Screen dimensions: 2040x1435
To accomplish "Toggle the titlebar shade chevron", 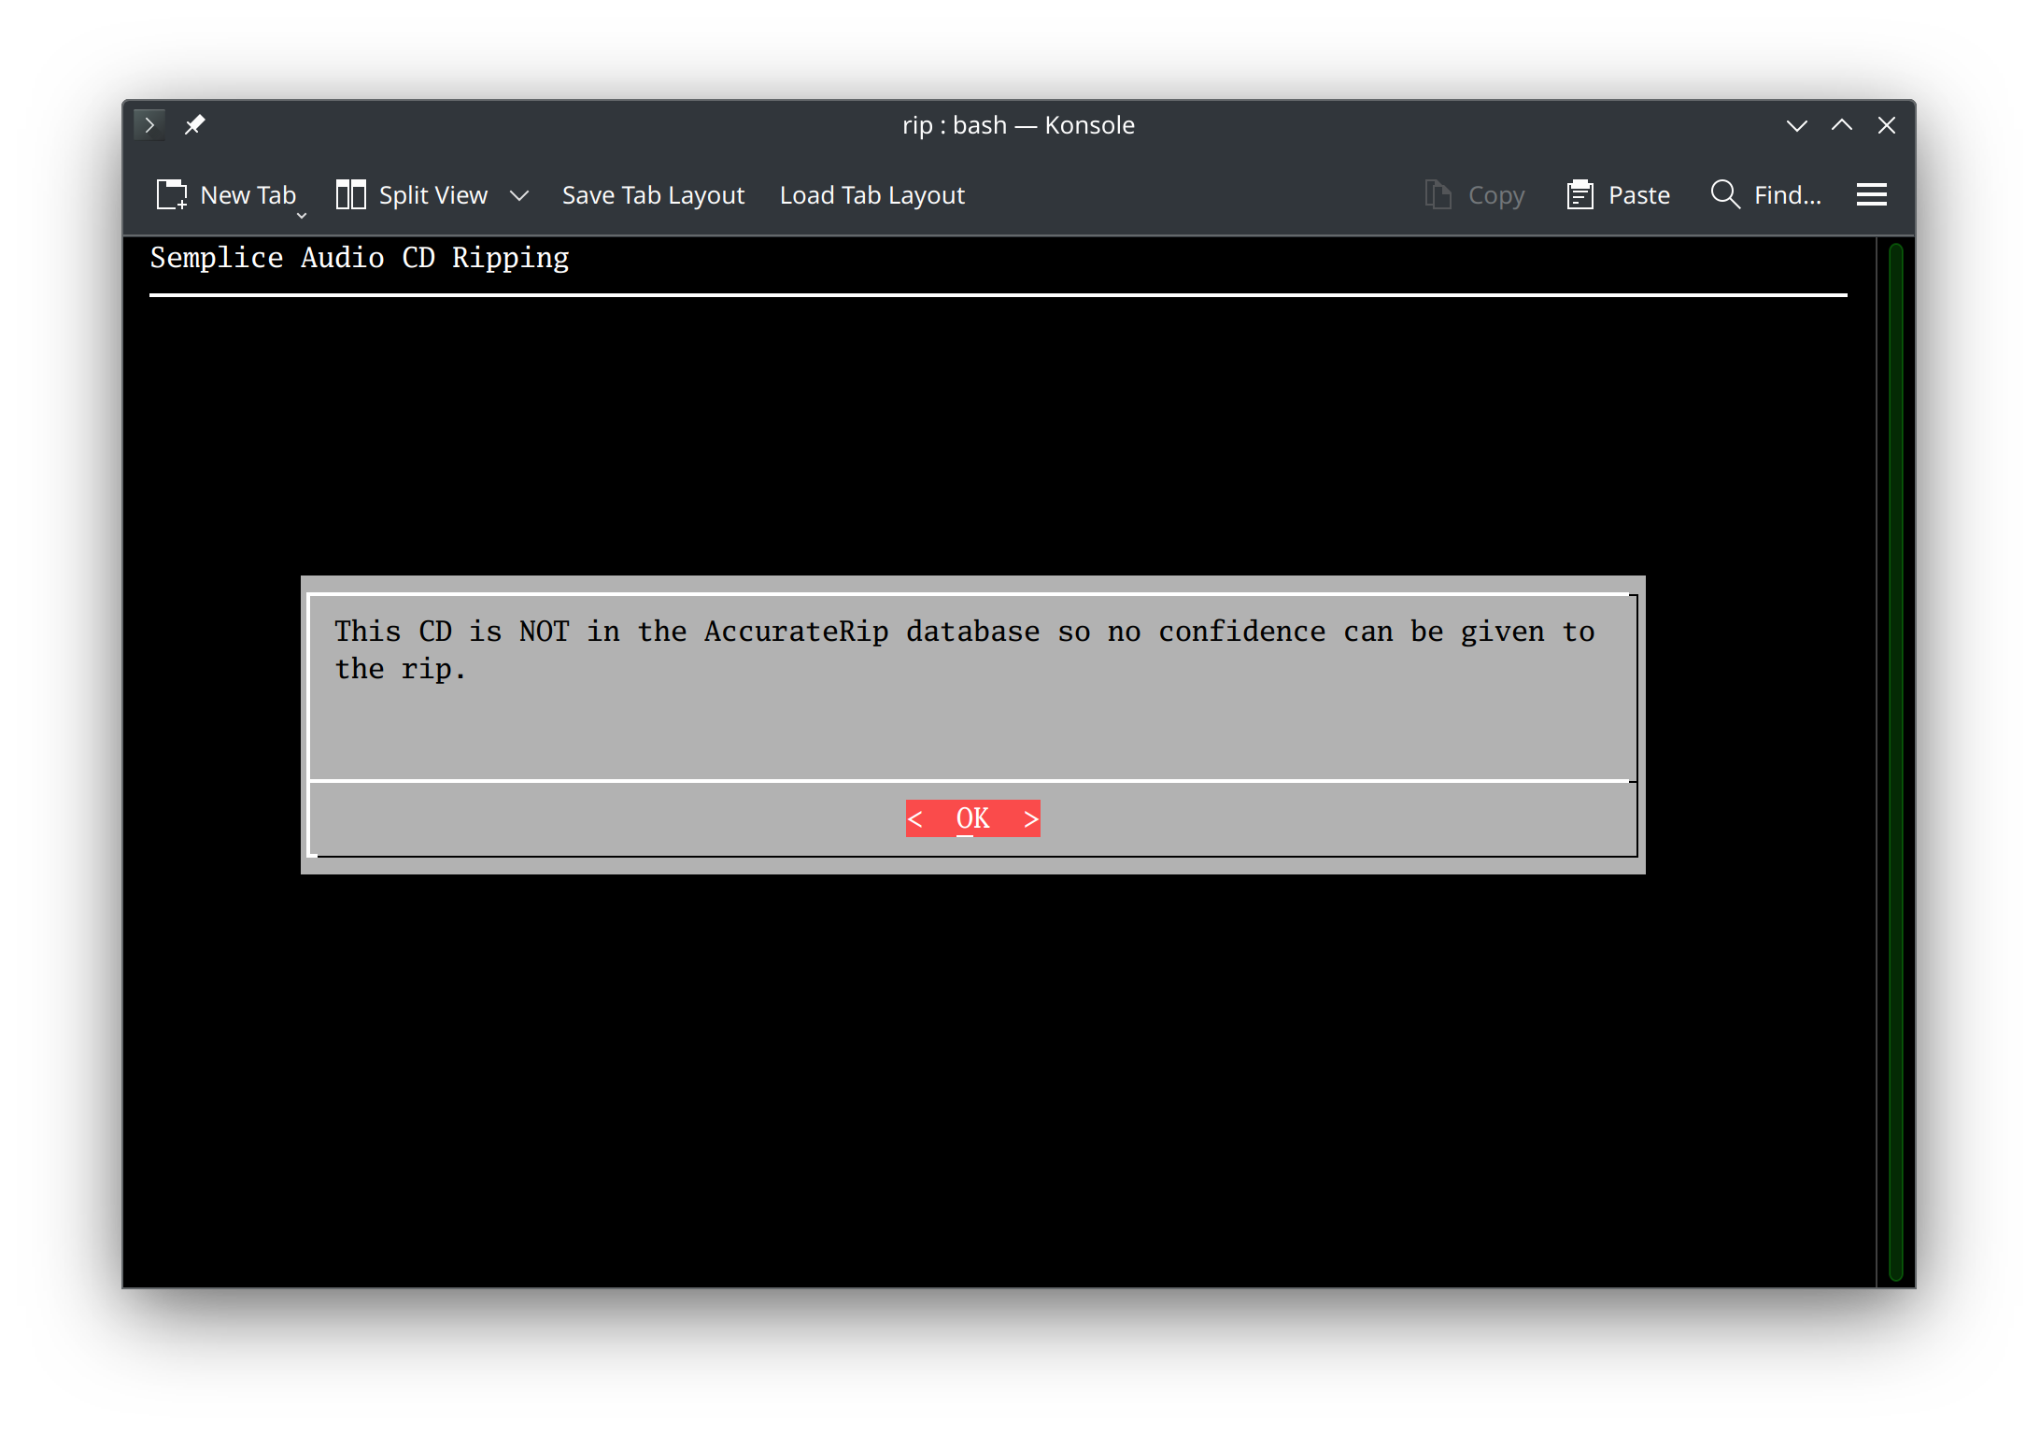I will [1796, 124].
